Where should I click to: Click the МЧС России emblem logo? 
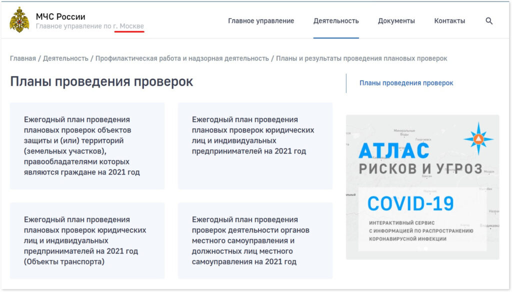coord(19,20)
